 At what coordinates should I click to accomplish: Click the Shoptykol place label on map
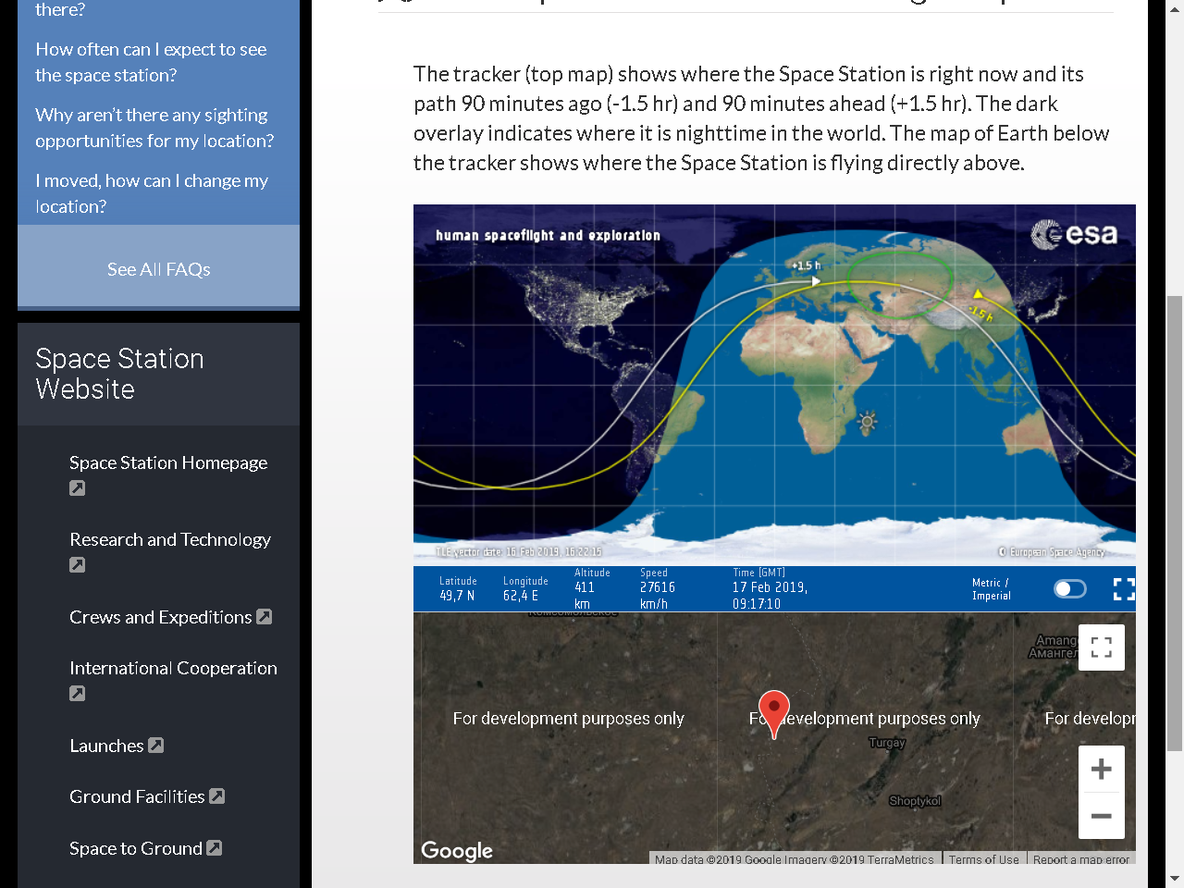pos(915,801)
